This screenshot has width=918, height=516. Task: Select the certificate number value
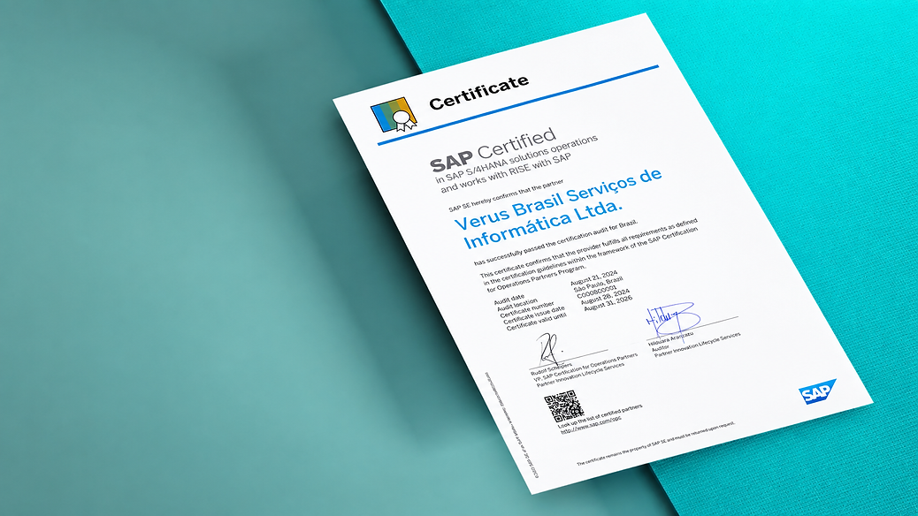coord(596,292)
